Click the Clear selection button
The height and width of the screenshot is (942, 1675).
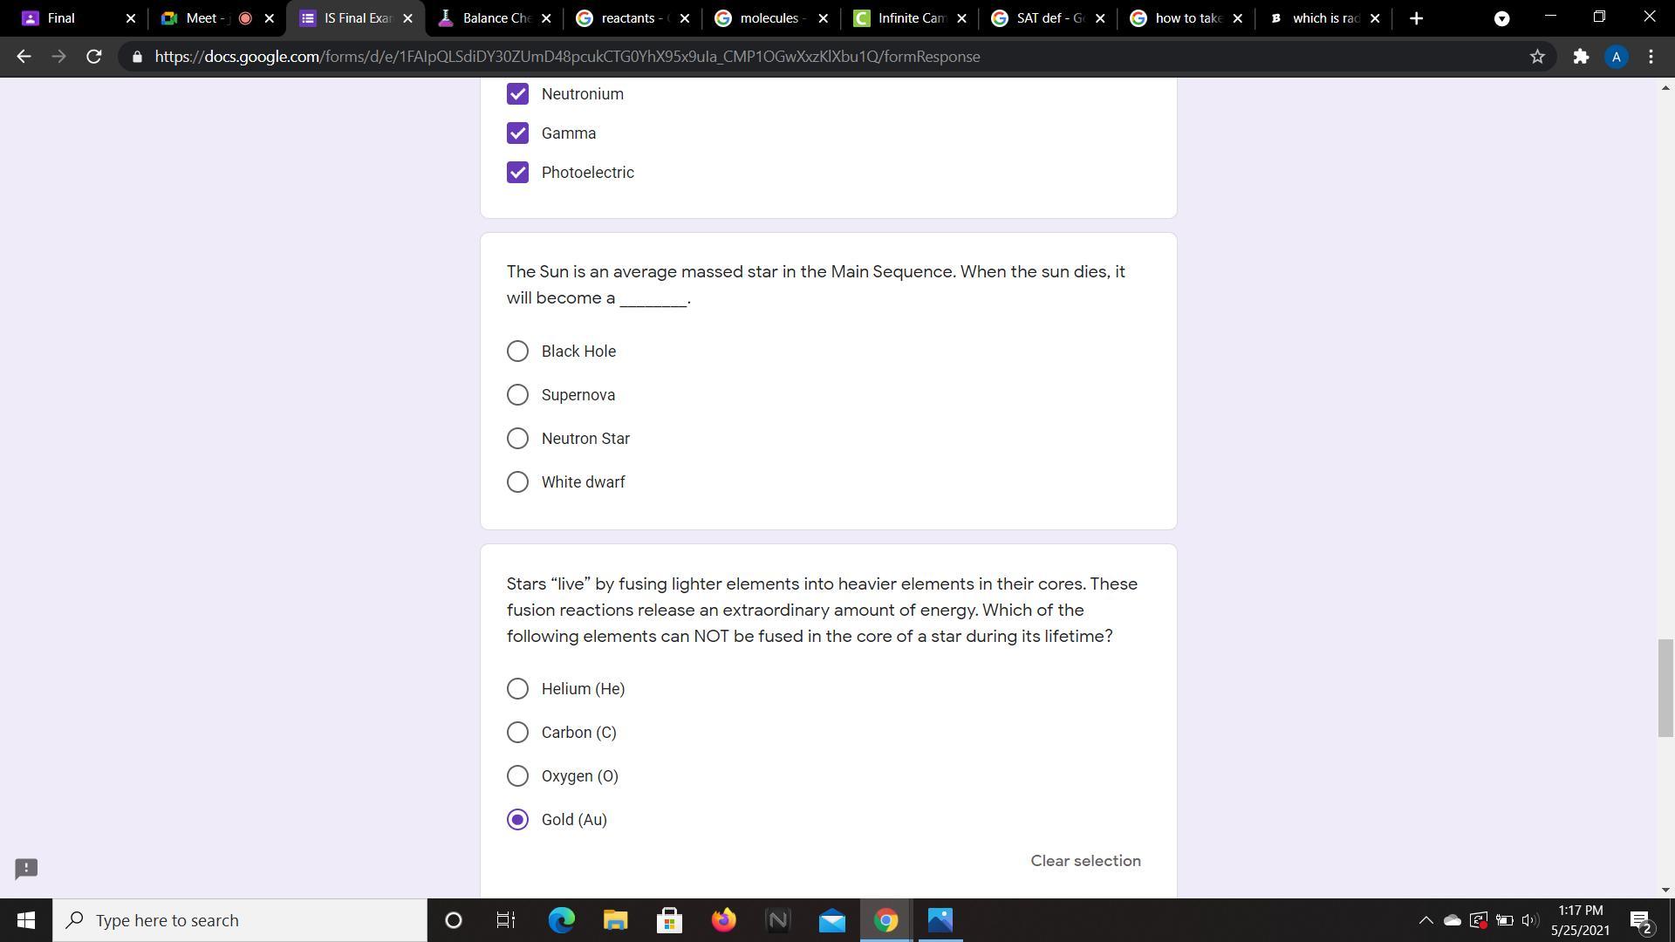pos(1086,860)
